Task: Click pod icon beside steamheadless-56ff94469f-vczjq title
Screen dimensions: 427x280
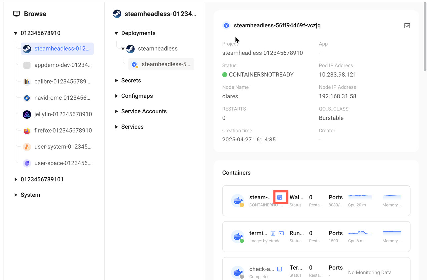Action: point(226,25)
